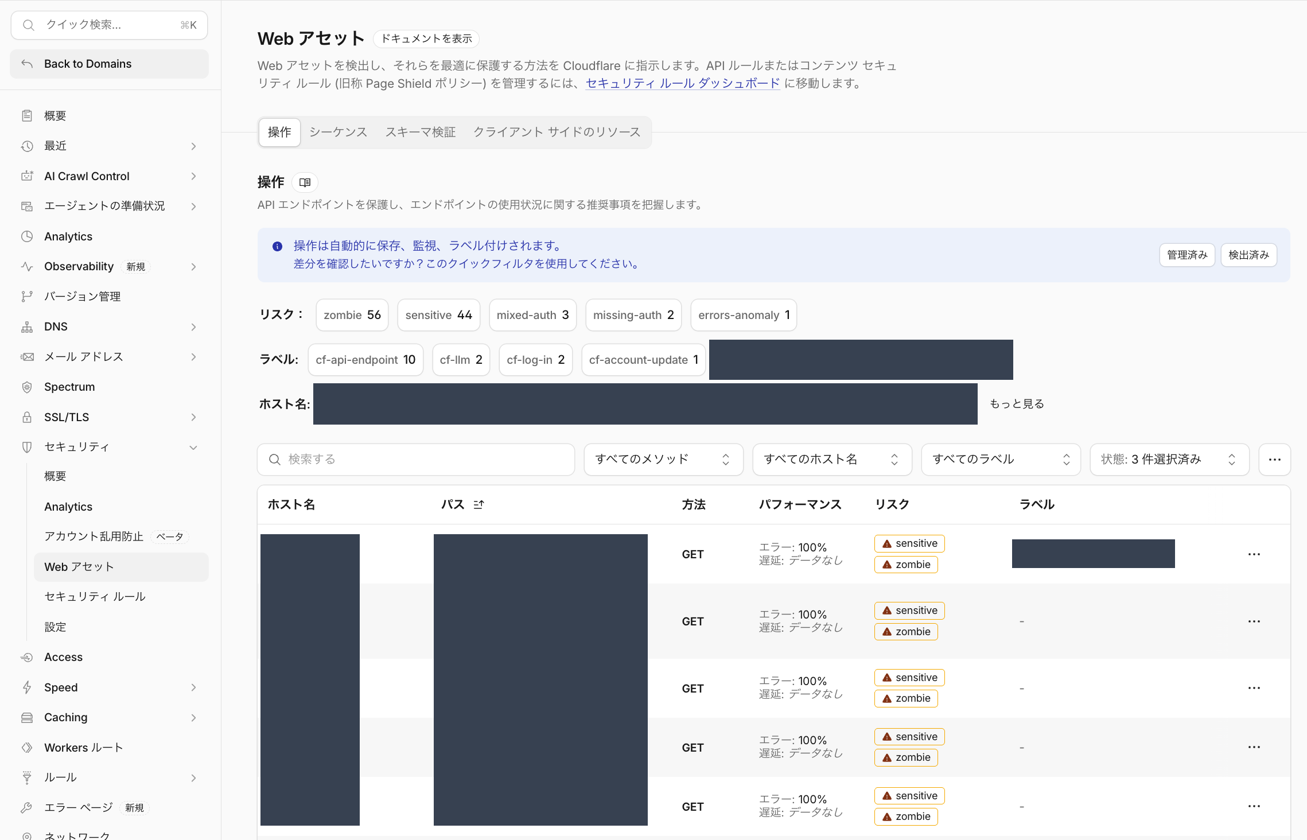
Task: Switch to the シーケンス tab
Action: (338, 132)
